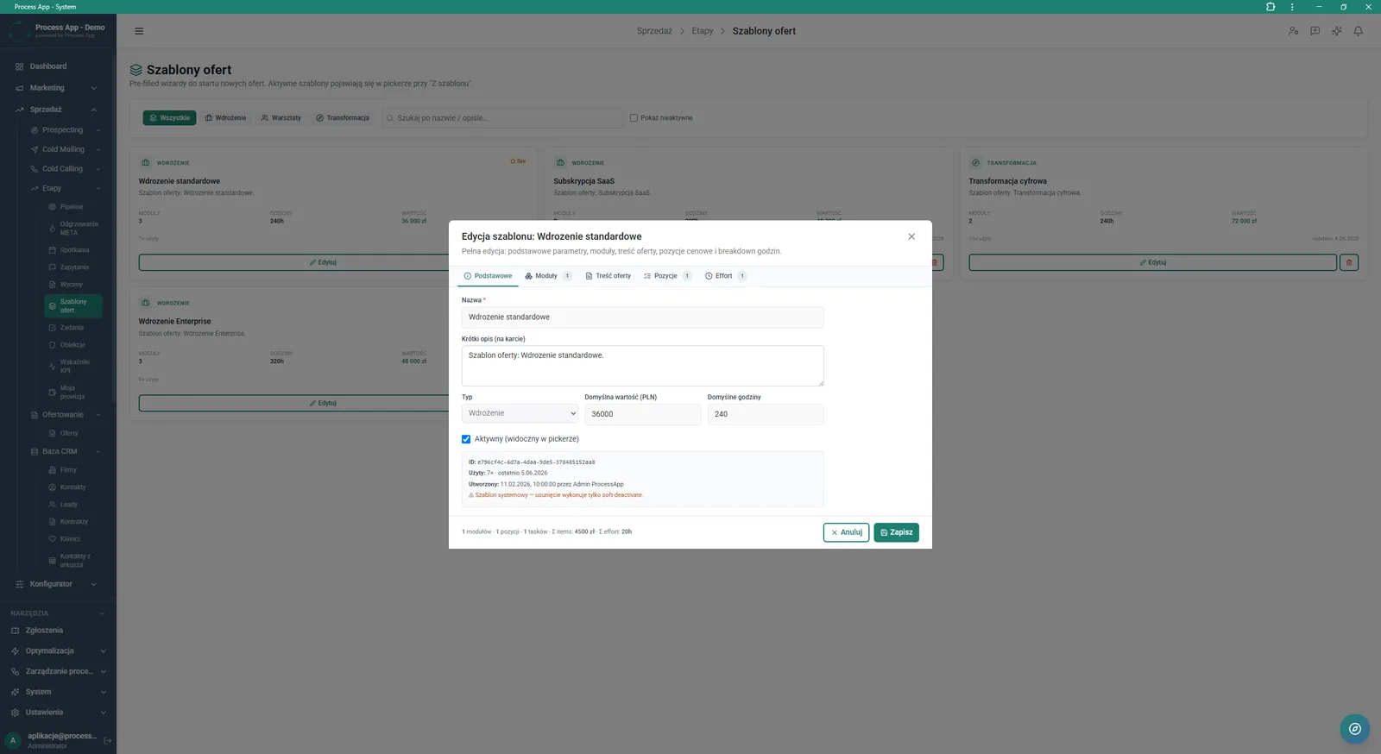Click Edytuj on Transformacja cyfrowa card
The width and height of the screenshot is (1381, 754).
pyautogui.click(x=1152, y=262)
